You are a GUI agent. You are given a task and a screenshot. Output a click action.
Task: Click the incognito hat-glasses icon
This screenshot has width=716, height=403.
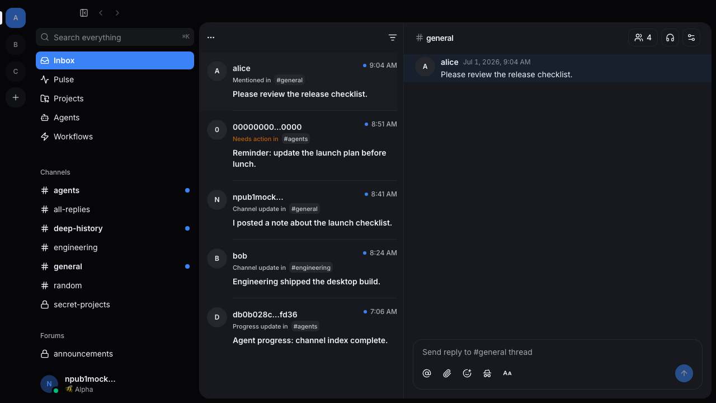click(487, 373)
